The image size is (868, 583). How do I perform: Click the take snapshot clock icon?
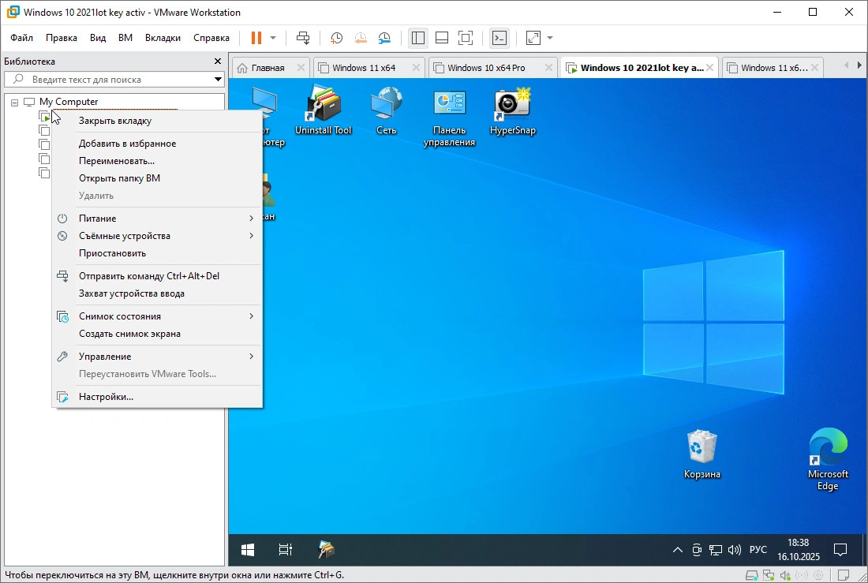click(x=337, y=38)
